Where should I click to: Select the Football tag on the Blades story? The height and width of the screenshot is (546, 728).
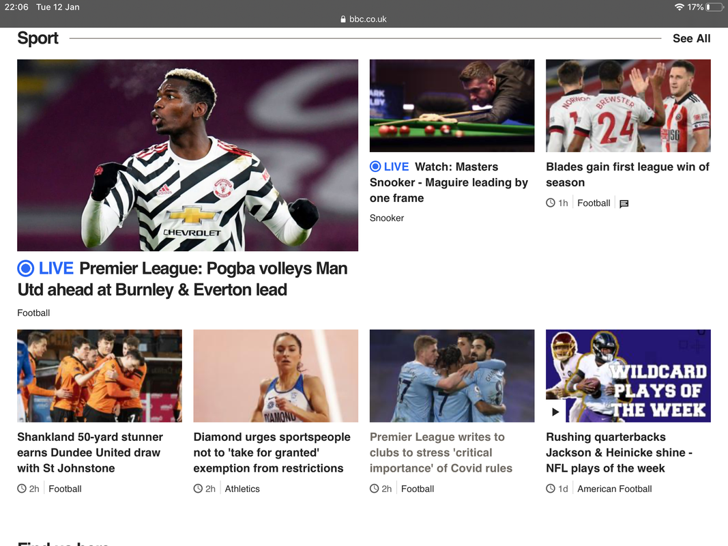(x=594, y=203)
